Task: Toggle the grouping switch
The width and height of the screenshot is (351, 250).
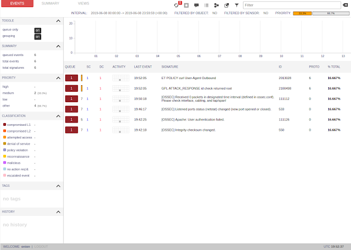Action: click(x=38, y=37)
